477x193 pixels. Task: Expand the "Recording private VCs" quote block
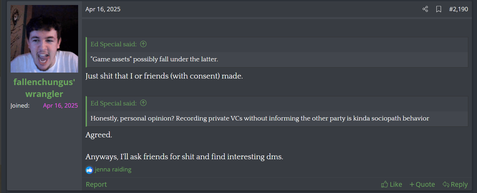[259, 119]
